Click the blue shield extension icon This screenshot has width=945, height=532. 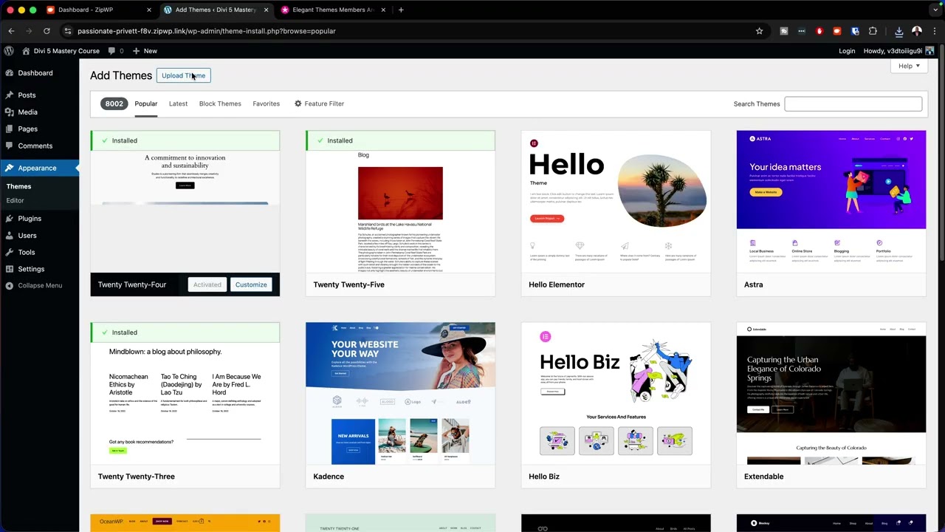tap(855, 31)
